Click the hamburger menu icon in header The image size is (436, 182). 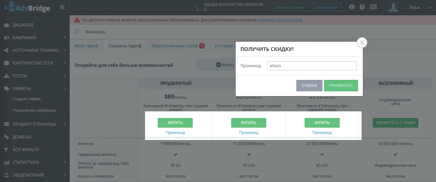coord(62,8)
